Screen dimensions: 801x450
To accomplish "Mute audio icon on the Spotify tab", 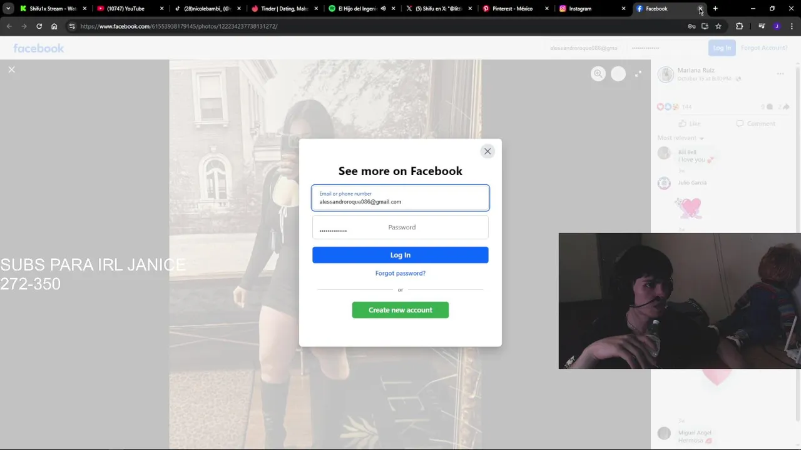I will [383, 9].
